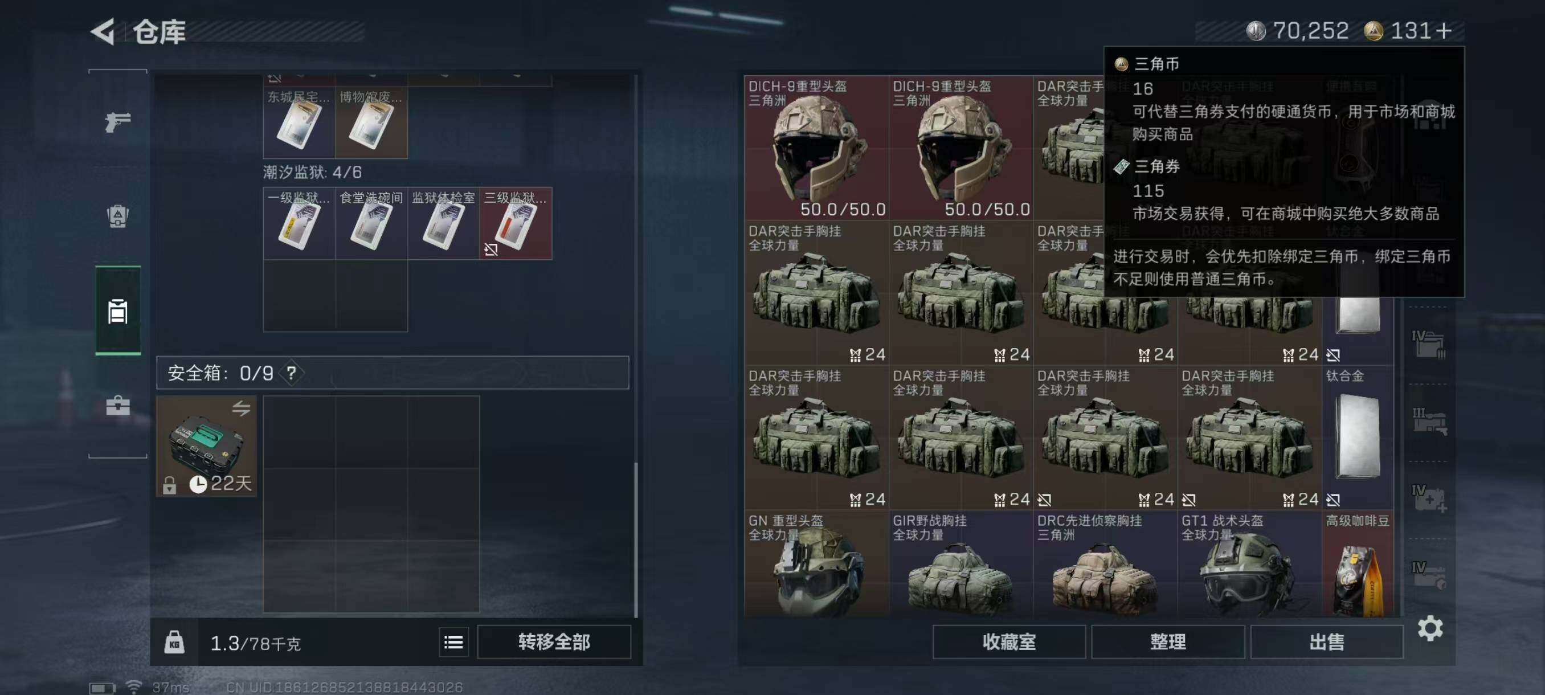Add currency via the plus icon
1545x695 pixels.
click(x=1444, y=31)
